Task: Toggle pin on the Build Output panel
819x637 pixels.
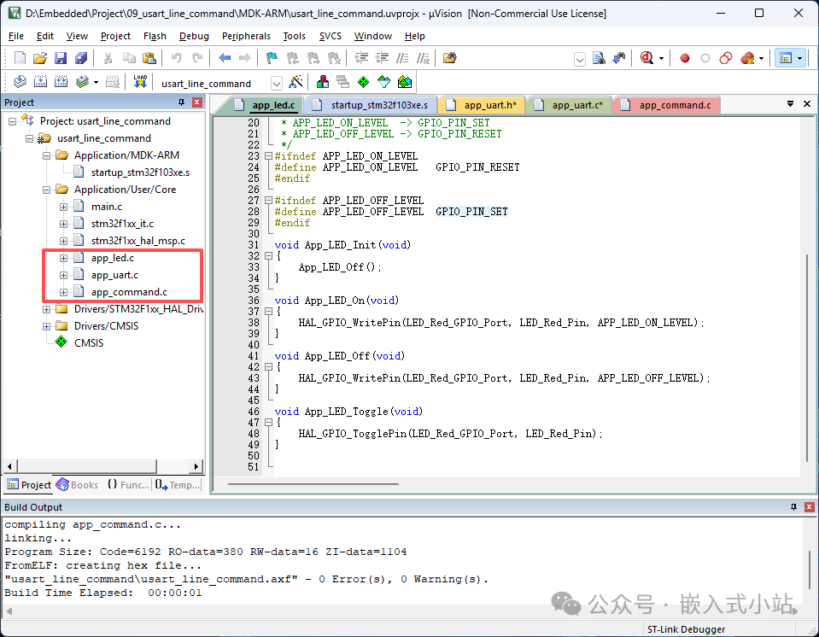Action: click(794, 507)
